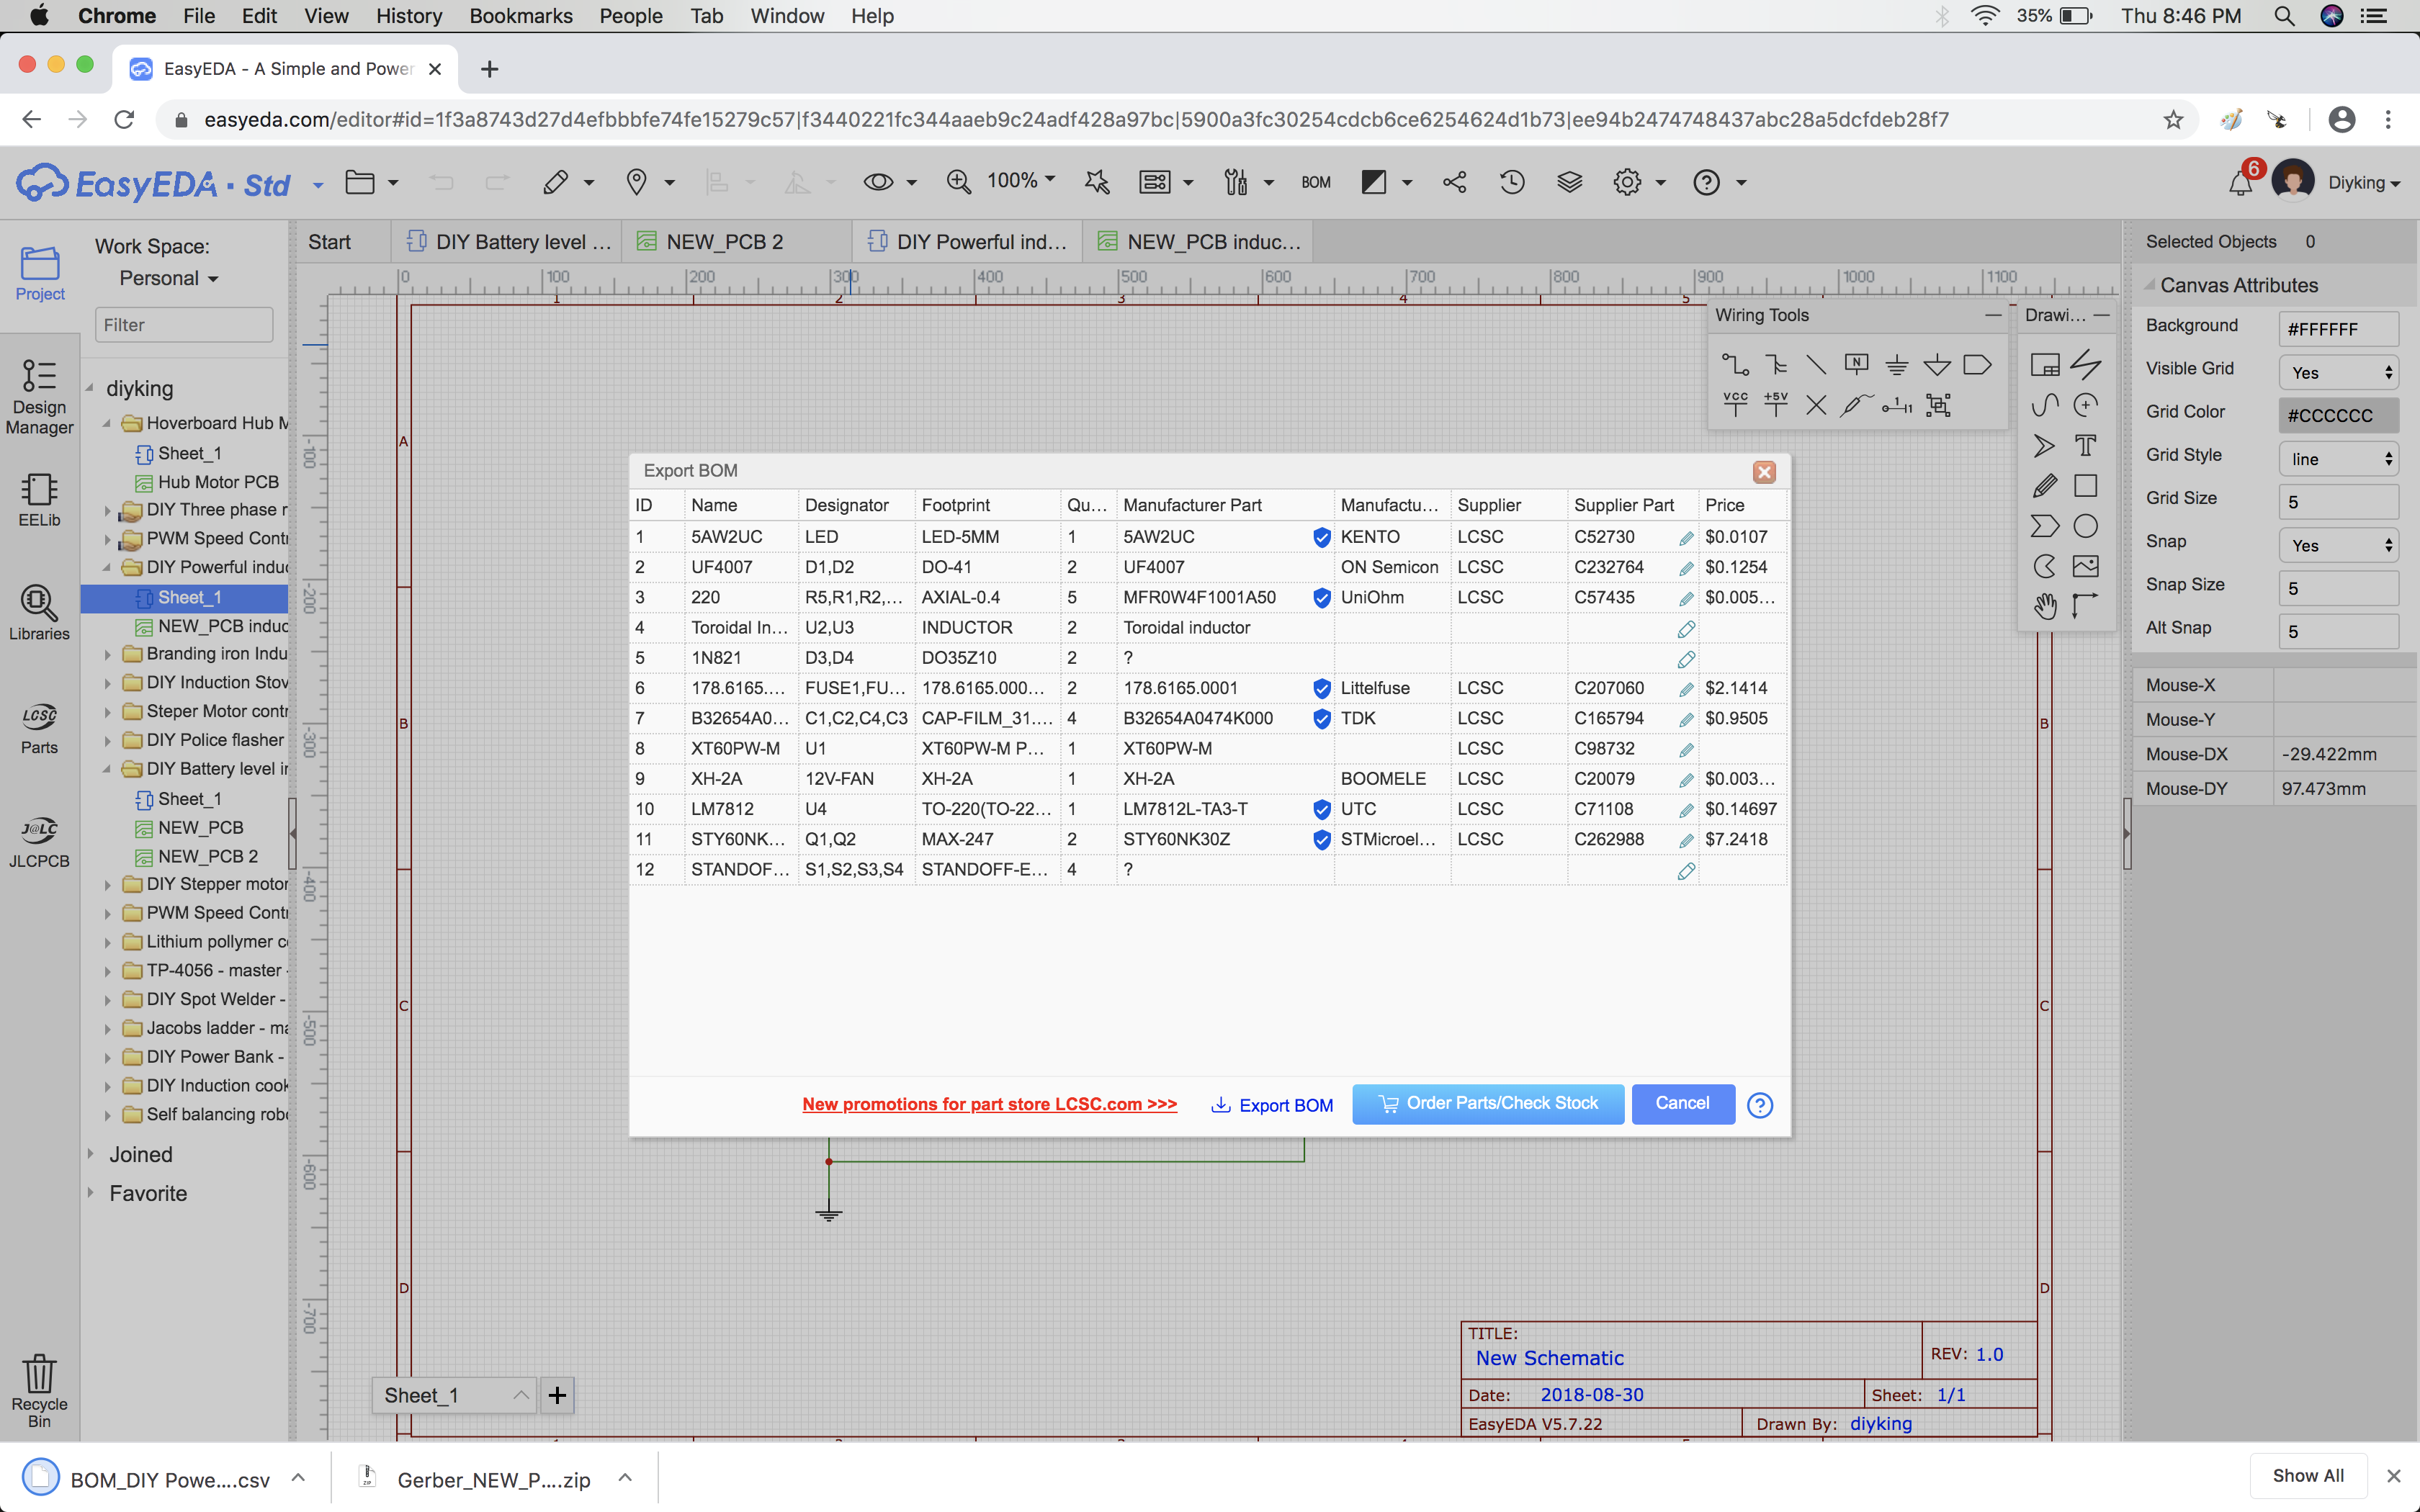Select Sheet_1 under DIY Battery level
Viewport: 2420px width, 1512px height.
point(190,799)
